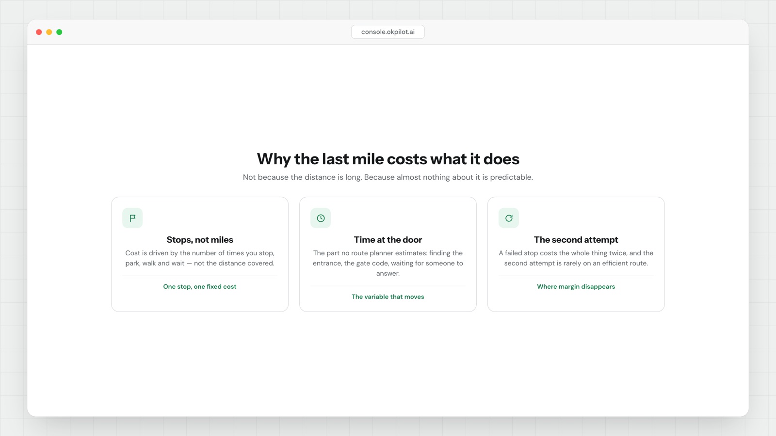The image size is (776, 436).
Task: Minimize the window with the yellow button
Action: coord(49,32)
